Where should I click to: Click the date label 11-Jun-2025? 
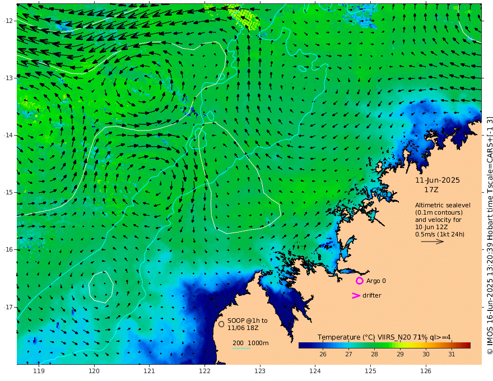438,180
